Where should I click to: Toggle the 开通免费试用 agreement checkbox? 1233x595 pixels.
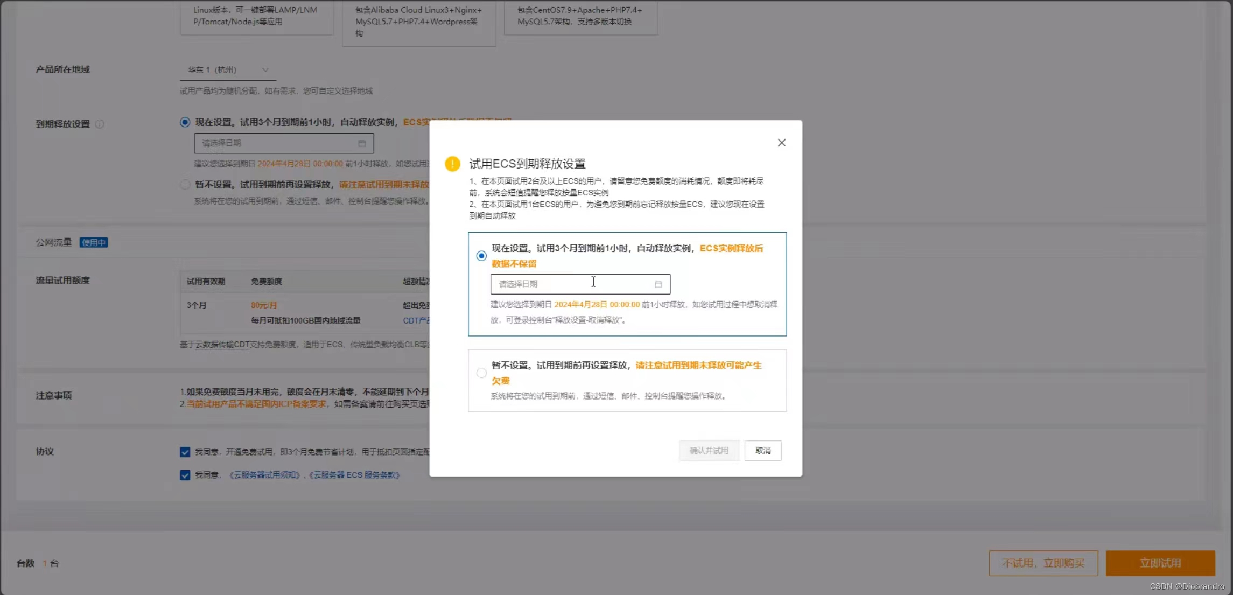[185, 452]
